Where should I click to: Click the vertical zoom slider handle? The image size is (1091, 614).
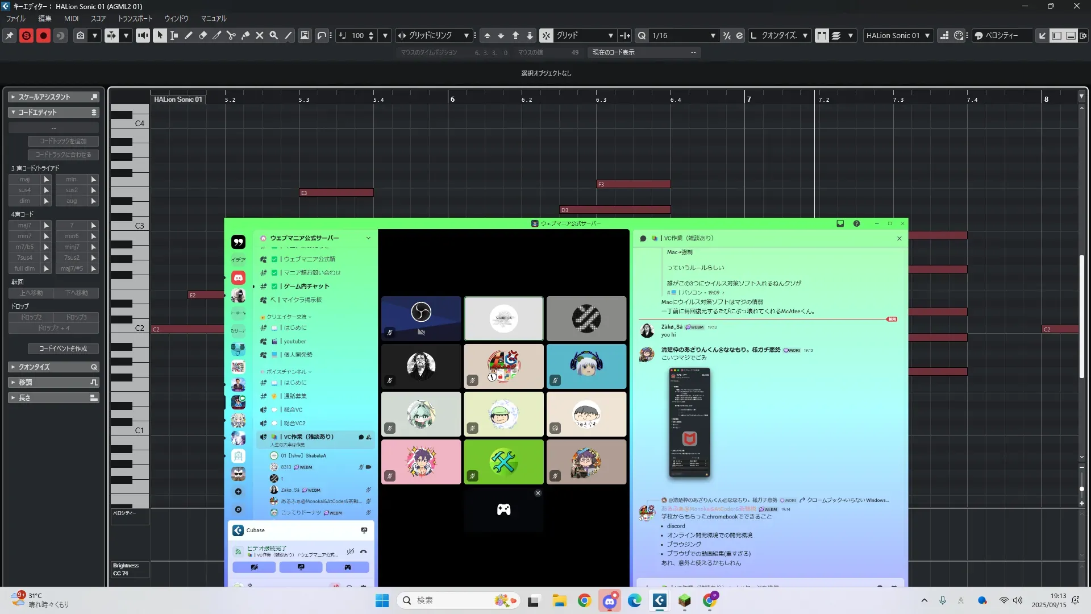pyautogui.click(x=1081, y=489)
